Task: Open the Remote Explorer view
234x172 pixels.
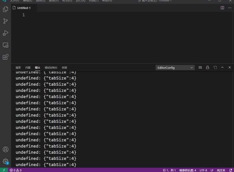Action: [5, 45]
